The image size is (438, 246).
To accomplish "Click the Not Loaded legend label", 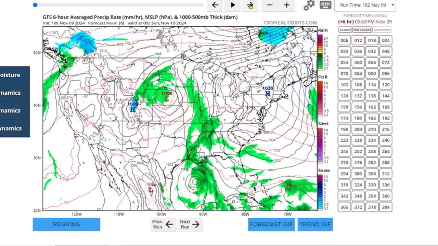I will pyautogui.click(x=362, y=30).
